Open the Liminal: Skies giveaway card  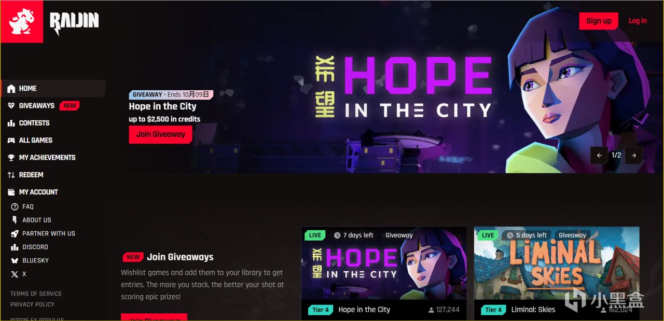point(557,273)
